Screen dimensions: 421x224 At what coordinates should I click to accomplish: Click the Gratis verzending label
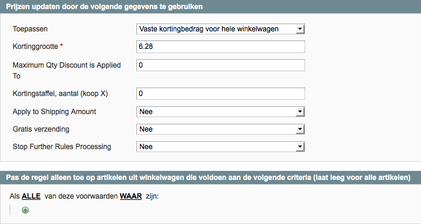41,129
